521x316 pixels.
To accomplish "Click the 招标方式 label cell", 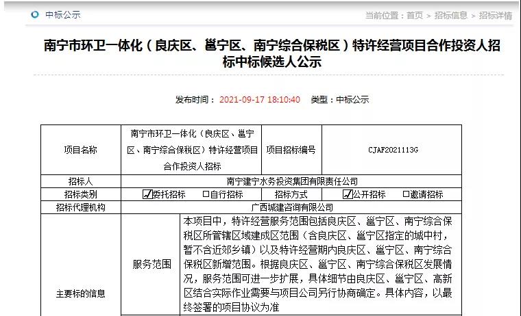I will pos(291,194).
